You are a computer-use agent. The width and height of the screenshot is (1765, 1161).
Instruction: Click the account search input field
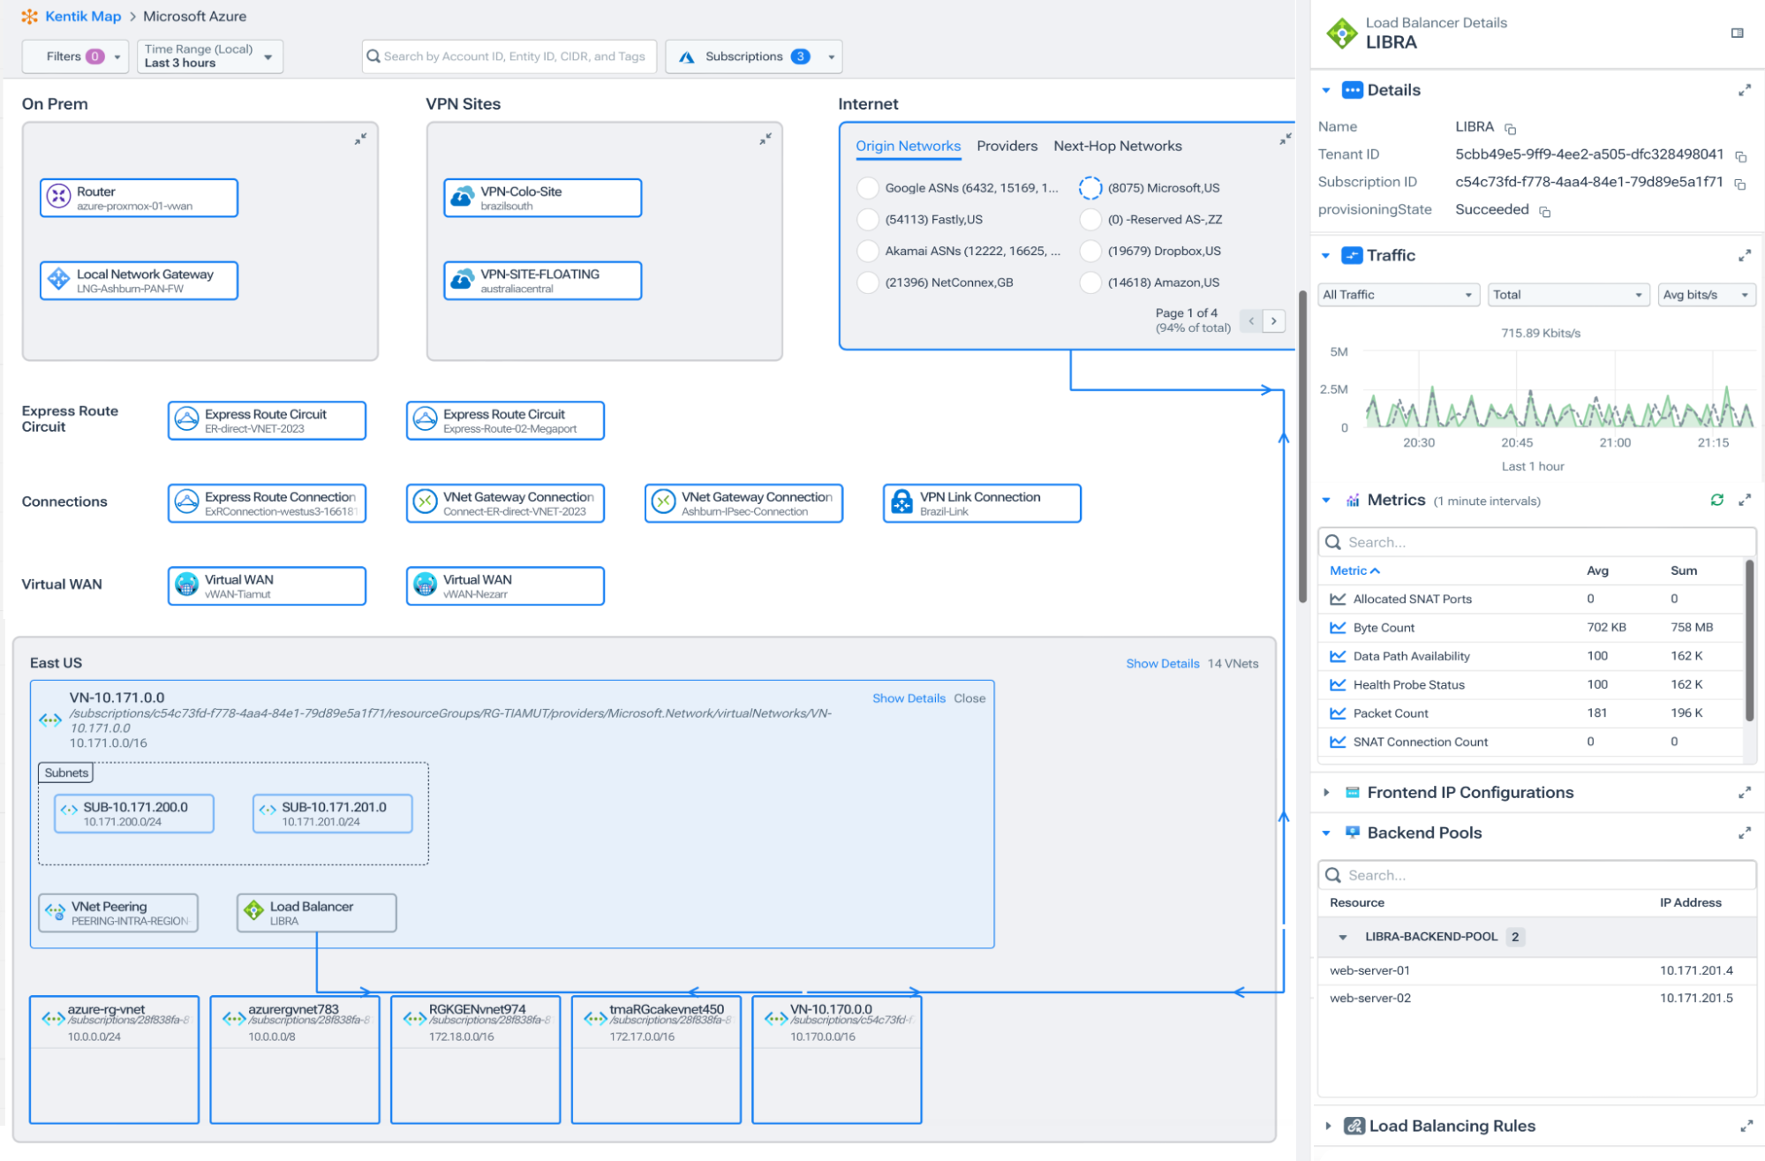[x=513, y=57]
